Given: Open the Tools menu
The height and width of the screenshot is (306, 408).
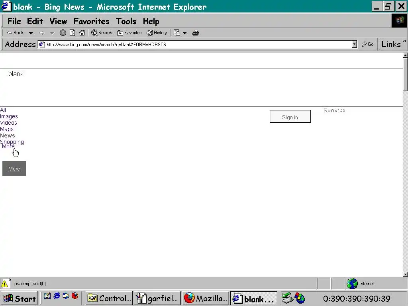Looking at the screenshot, I should click(x=126, y=22).
